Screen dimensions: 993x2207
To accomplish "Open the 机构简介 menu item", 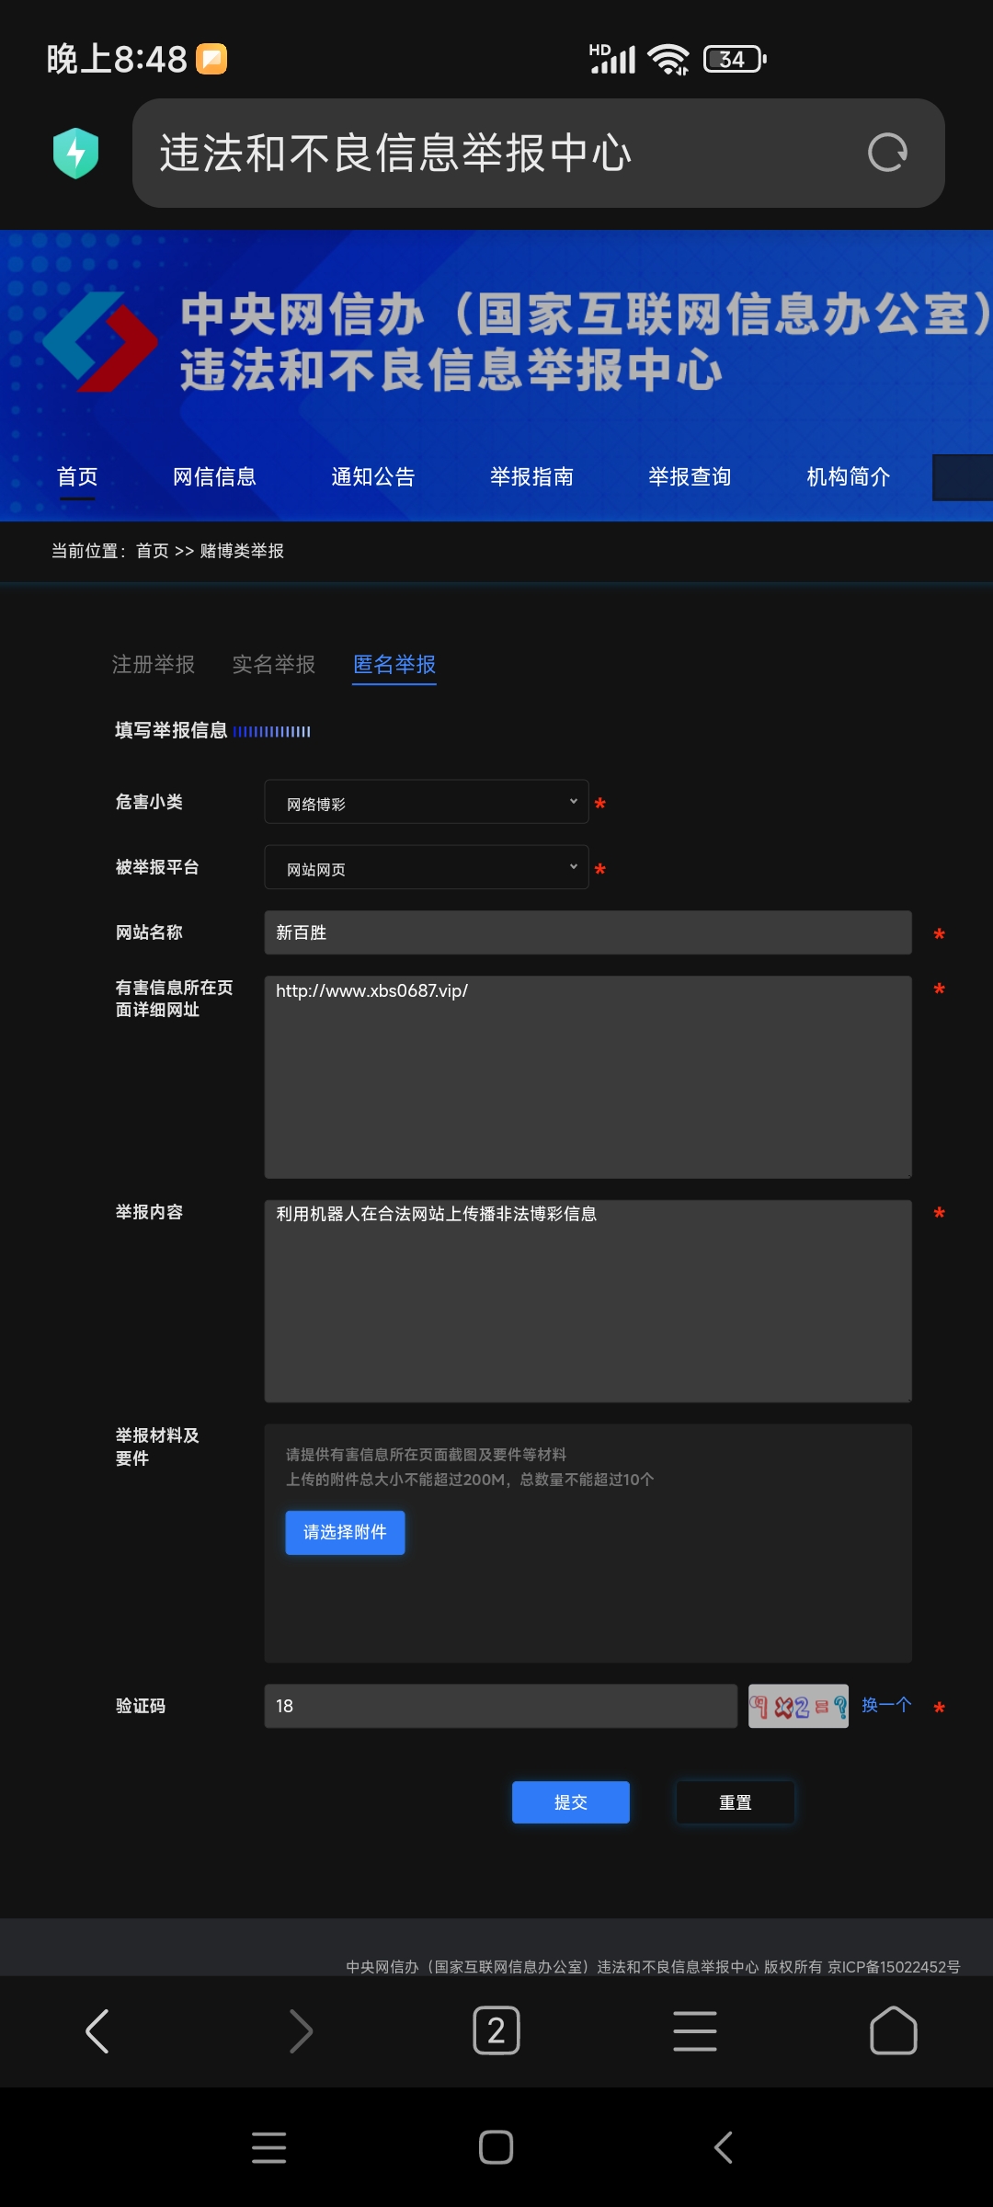I will pyautogui.click(x=849, y=476).
